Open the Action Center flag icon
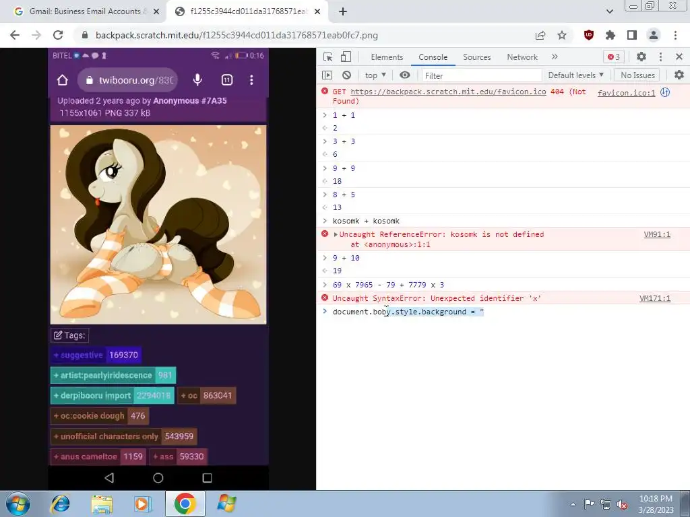The width and height of the screenshot is (690, 517). (x=589, y=504)
